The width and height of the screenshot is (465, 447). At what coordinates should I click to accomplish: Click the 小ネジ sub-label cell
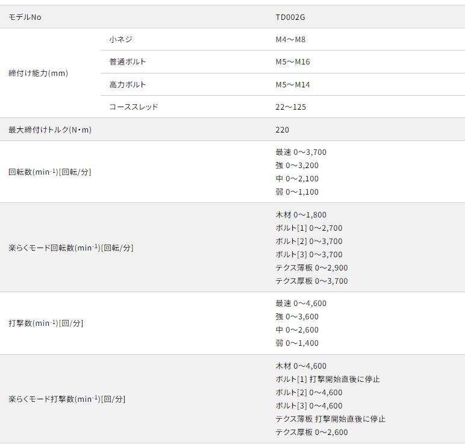pos(120,39)
